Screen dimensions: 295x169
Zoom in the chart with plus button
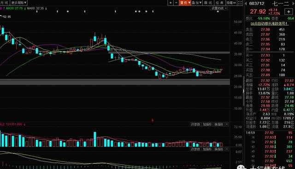[x=171, y=3]
